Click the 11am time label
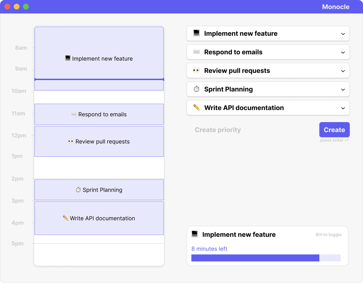The height and width of the screenshot is (283, 363). coord(18,113)
